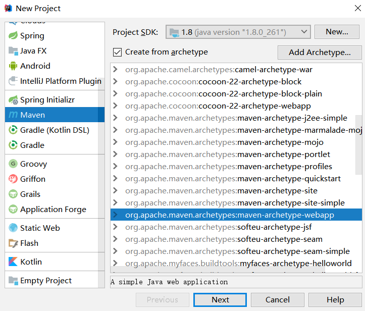Expand cocoon-22-archetype-webapp entry
365x311 pixels.
tap(115, 106)
